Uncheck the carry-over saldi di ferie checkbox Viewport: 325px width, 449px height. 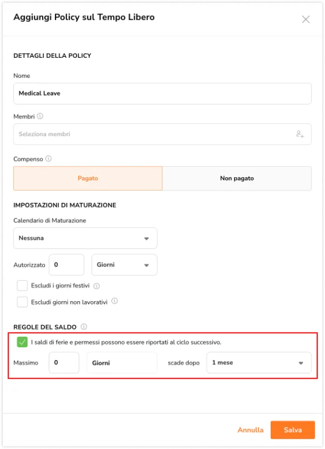click(x=22, y=342)
